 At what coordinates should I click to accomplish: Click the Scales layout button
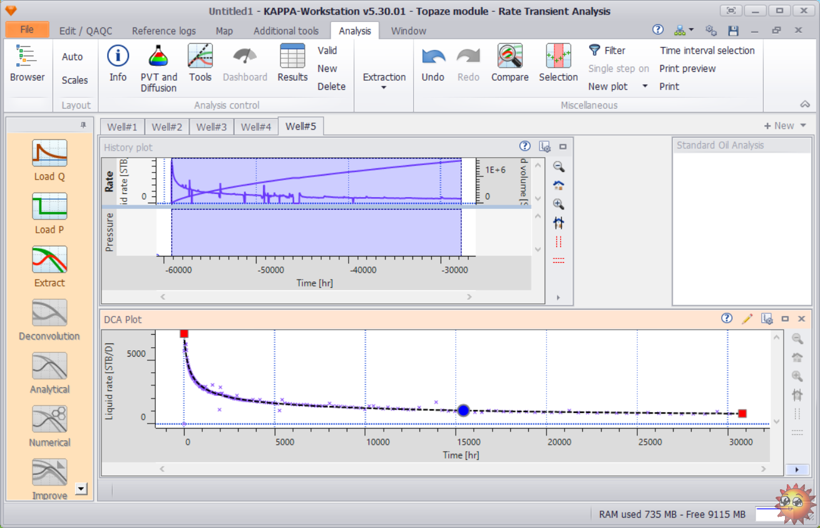(74, 80)
